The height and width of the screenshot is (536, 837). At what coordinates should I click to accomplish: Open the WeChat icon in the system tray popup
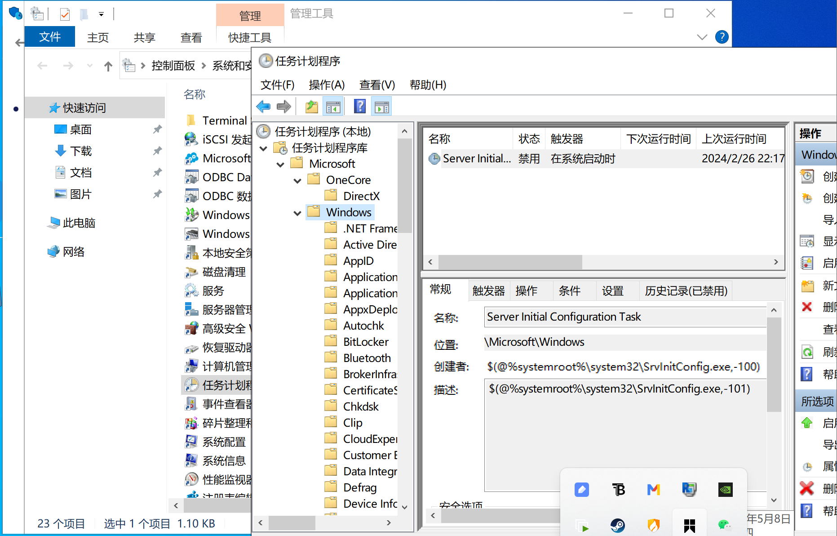coord(724,525)
